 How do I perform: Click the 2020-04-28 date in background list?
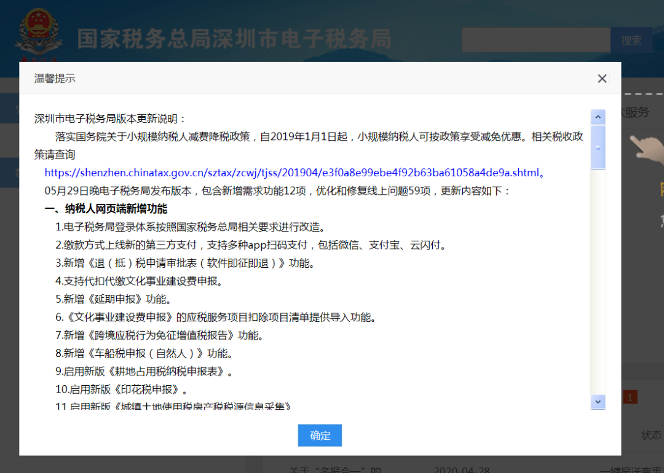click(462, 469)
